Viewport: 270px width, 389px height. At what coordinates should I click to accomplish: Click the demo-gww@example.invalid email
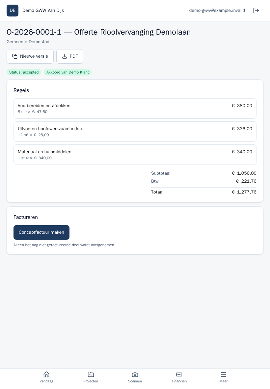(x=217, y=11)
